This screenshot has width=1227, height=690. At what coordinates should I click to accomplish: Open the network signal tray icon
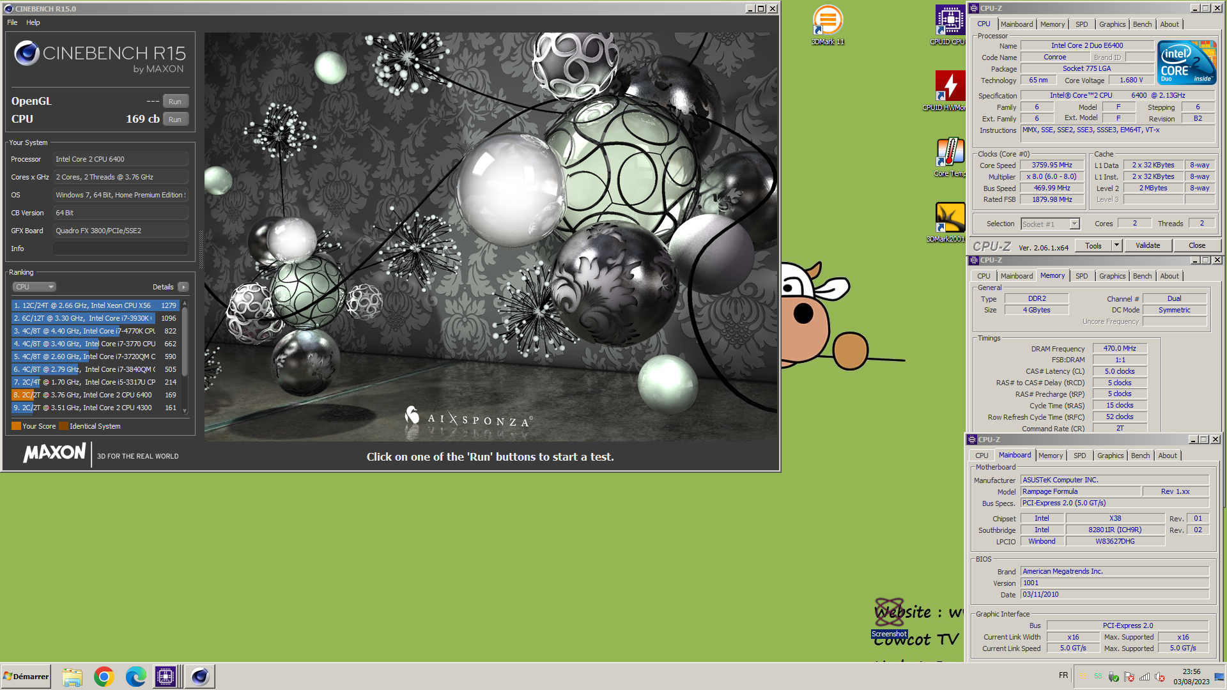(x=1145, y=677)
